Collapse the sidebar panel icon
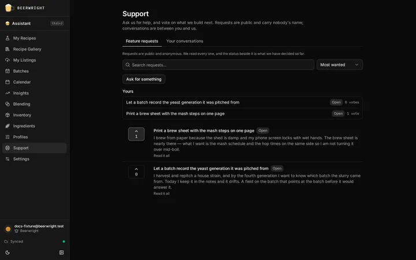 click(62, 252)
